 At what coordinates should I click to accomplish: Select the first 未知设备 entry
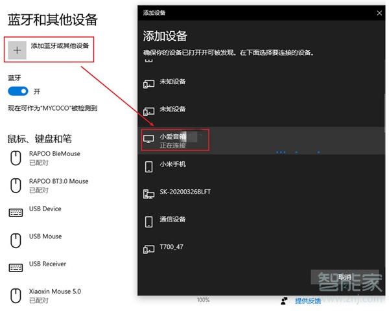(x=172, y=82)
